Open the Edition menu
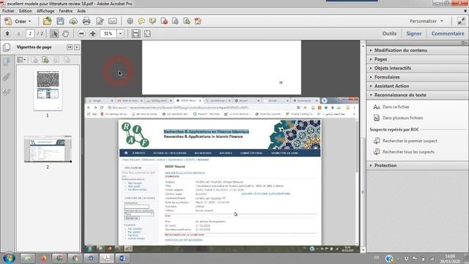This screenshot has height=264, width=469. coord(26,11)
